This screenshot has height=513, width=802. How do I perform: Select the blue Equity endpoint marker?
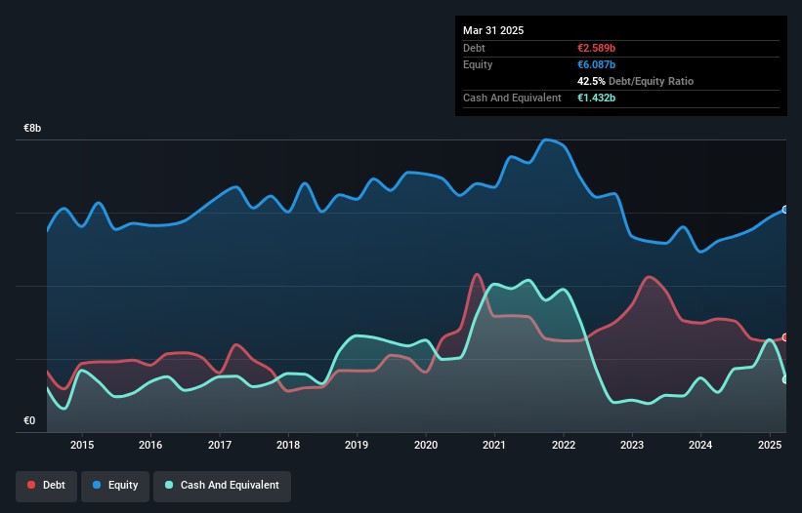click(784, 210)
